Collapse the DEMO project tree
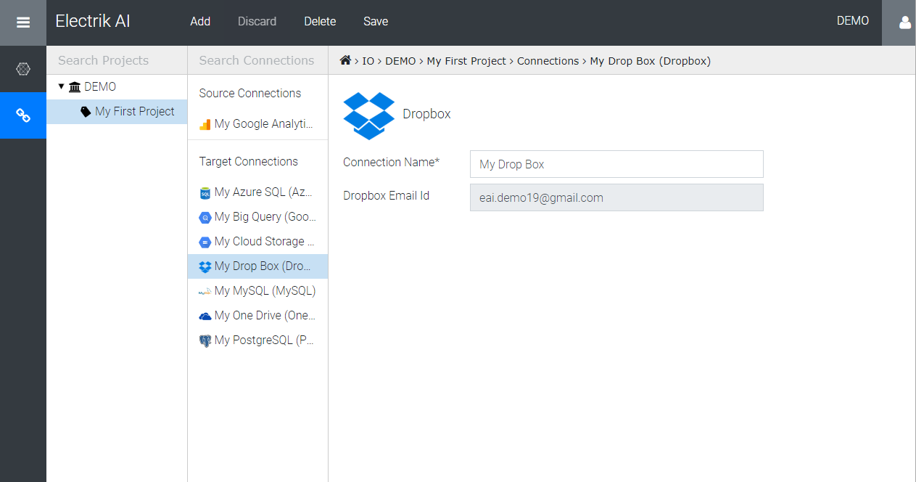This screenshot has width=916, height=482. point(62,86)
